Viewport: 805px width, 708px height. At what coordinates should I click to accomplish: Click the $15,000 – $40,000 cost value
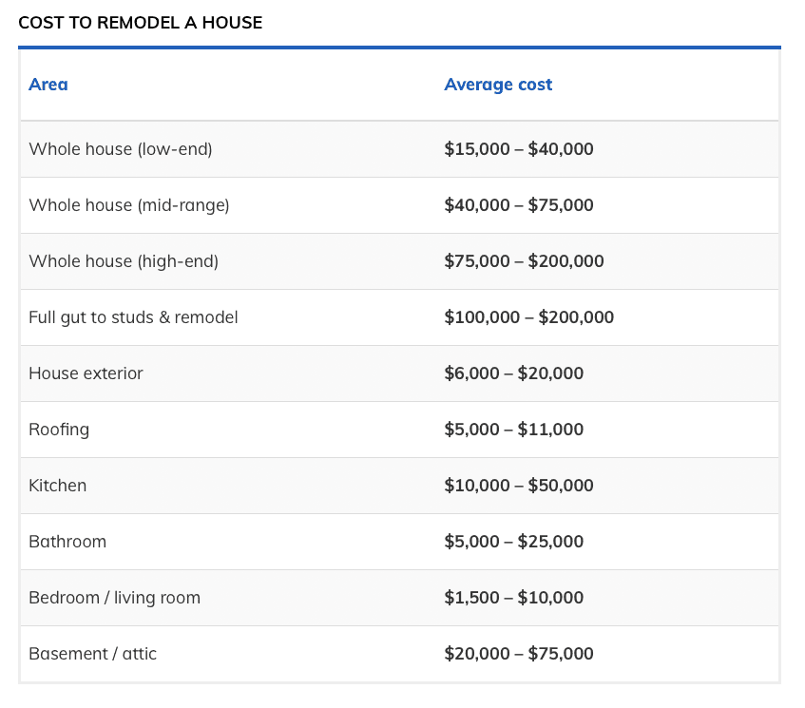pos(518,149)
